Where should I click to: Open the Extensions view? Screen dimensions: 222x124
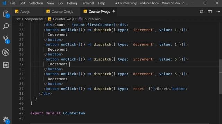6,65
